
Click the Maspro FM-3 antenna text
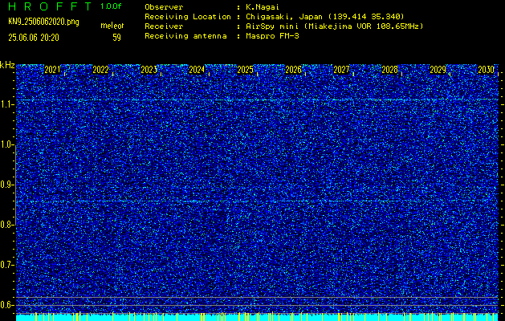[272, 36]
